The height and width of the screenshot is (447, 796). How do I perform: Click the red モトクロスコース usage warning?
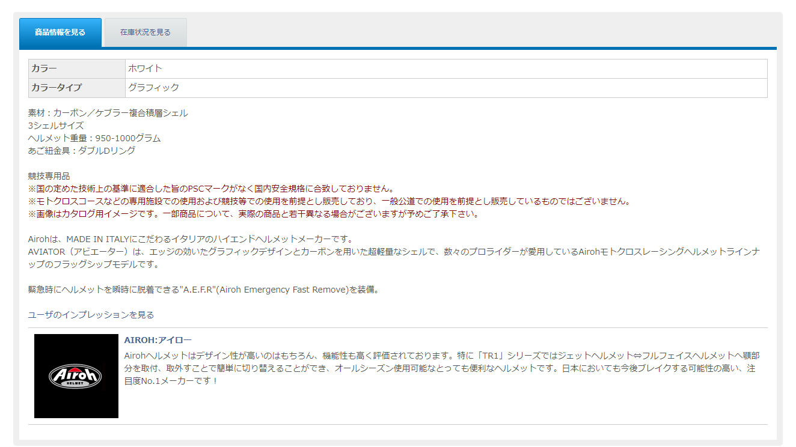click(x=329, y=201)
